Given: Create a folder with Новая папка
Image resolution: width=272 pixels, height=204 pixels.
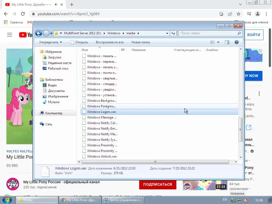Looking at the screenshot, I should 141,42.
